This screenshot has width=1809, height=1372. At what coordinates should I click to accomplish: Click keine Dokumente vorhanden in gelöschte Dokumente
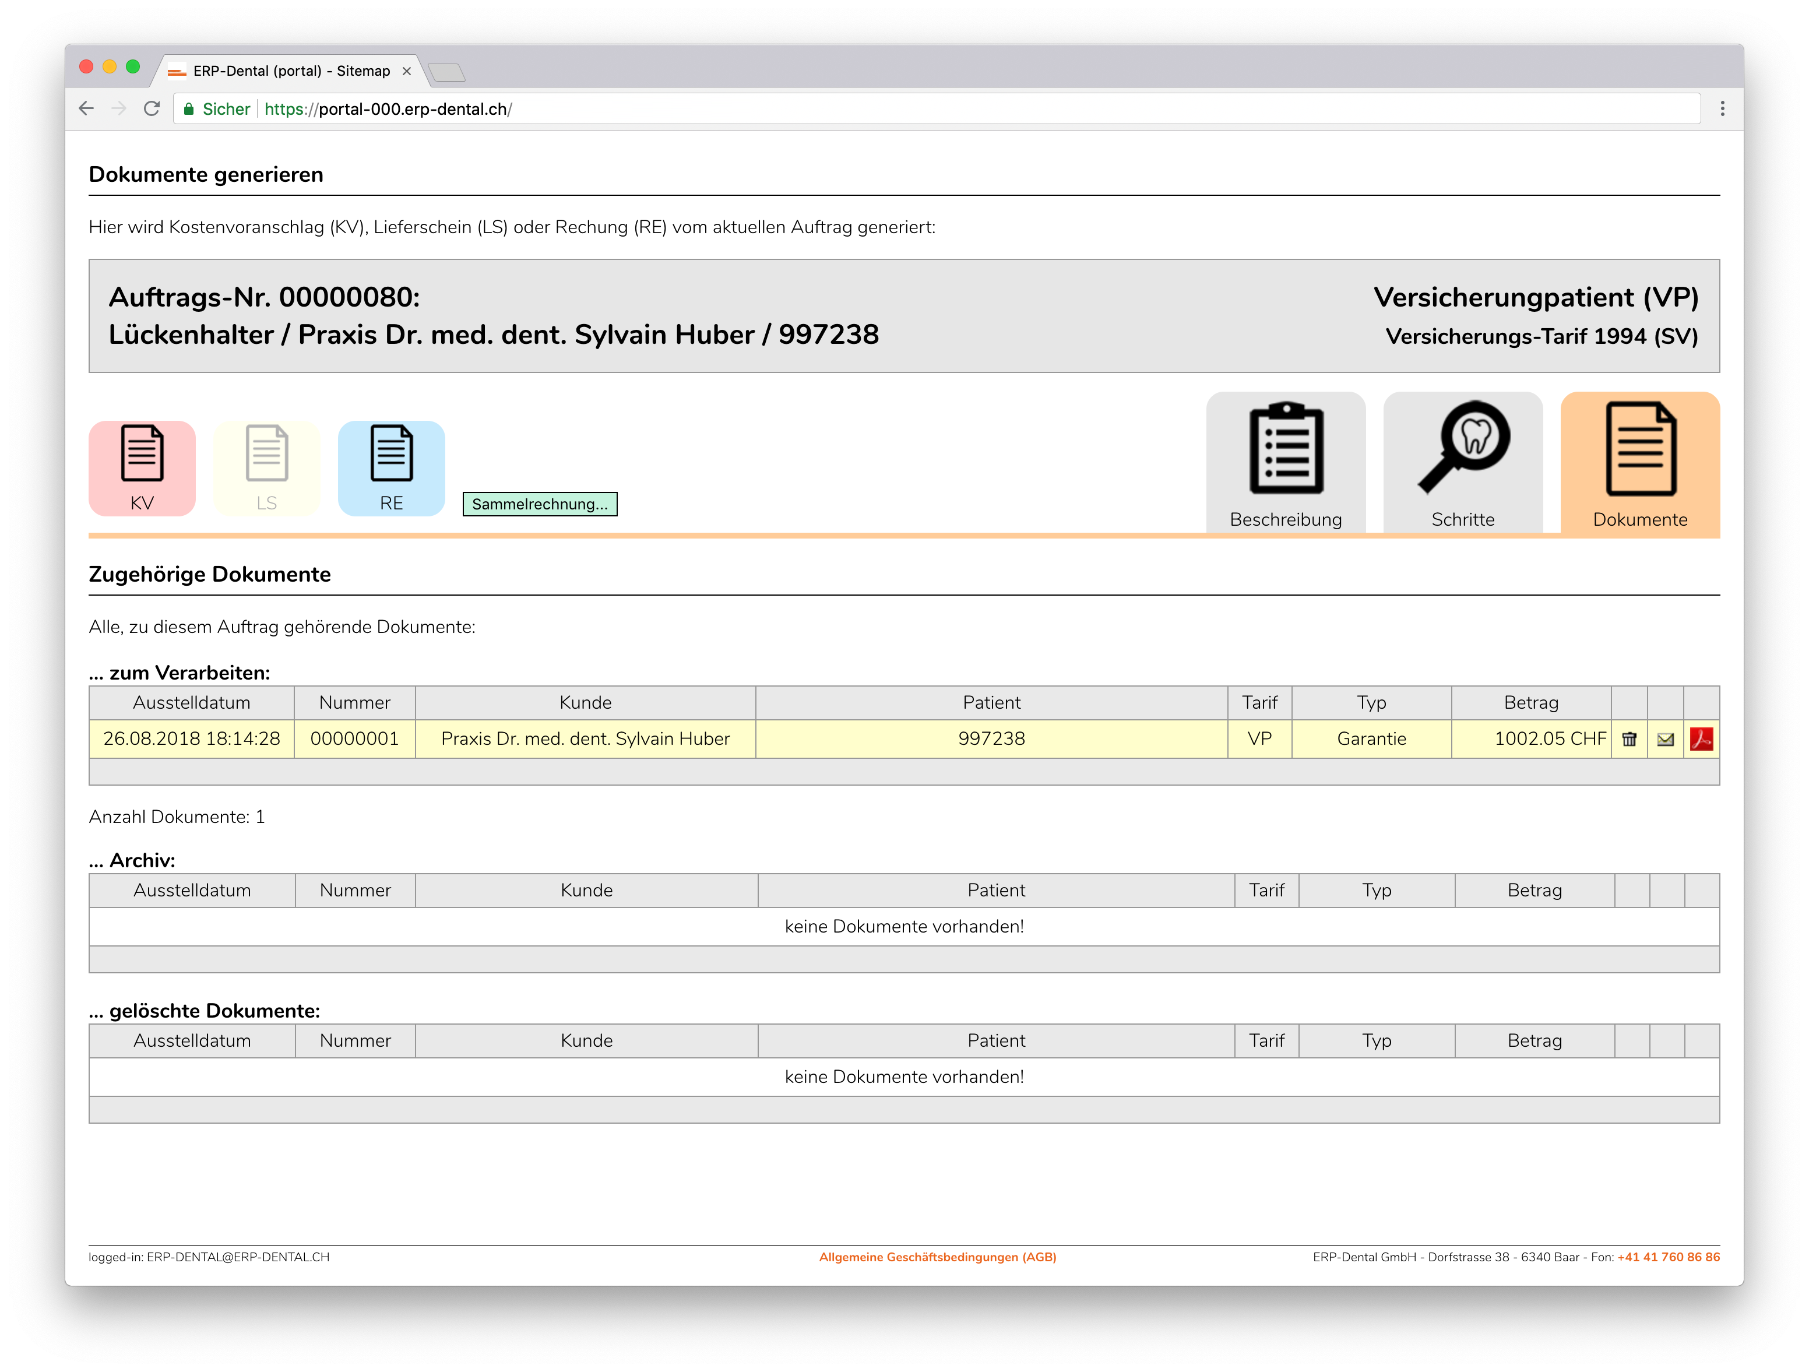pyautogui.click(x=905, y=1077)
